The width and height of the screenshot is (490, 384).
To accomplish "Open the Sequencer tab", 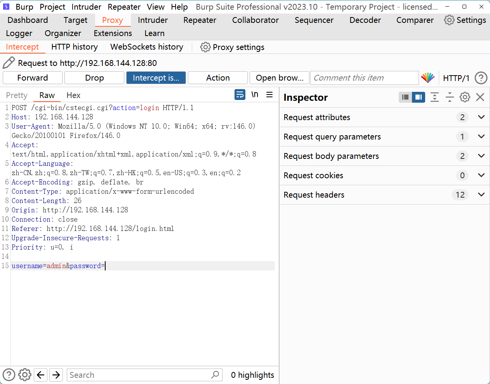I will 314,20.
